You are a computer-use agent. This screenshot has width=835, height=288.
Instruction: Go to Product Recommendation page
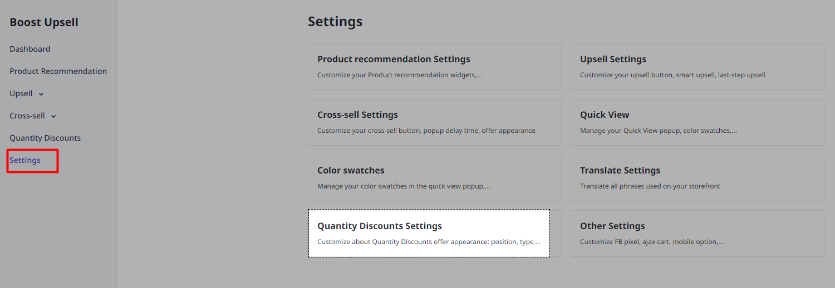pos(58,71)
